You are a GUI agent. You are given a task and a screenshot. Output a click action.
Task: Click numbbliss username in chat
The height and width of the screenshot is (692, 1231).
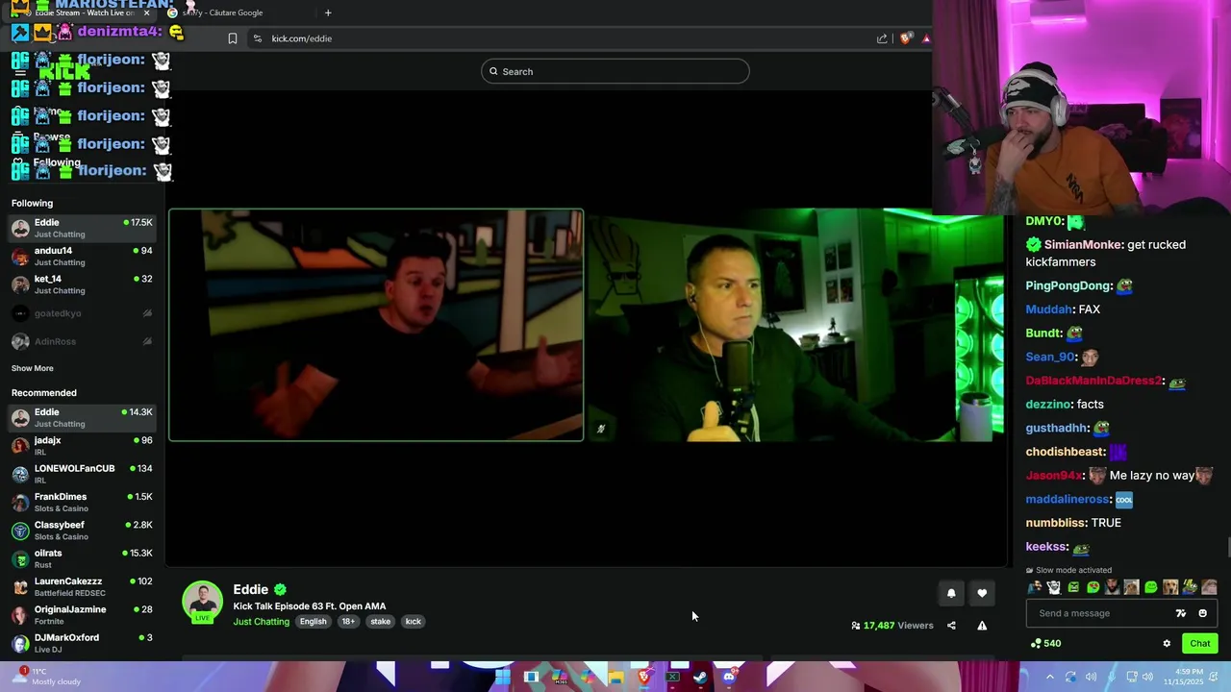click(1056, 523)
